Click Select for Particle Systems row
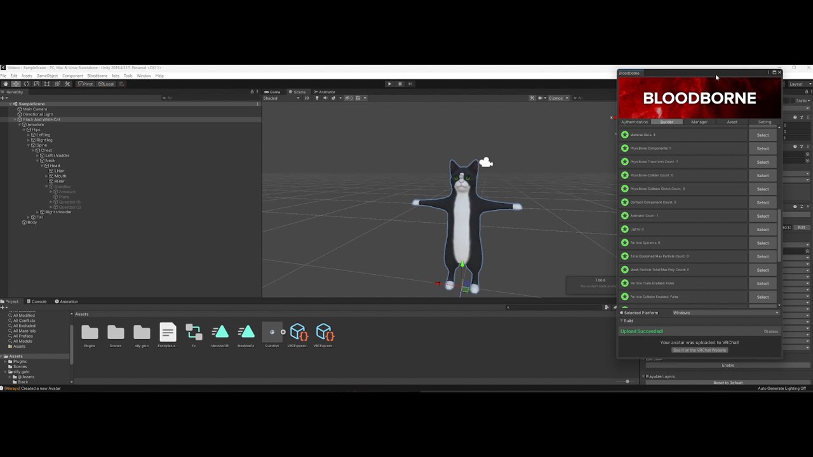The width and height of the screenshot is (813, 457). click(x=763, y=242)
